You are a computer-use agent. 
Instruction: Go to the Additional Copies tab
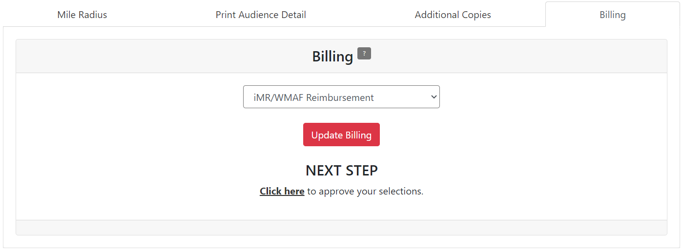(x=453, y=15)
